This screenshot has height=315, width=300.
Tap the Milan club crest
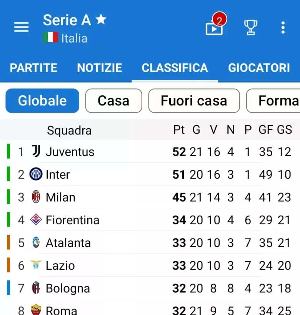click(36, 197)
